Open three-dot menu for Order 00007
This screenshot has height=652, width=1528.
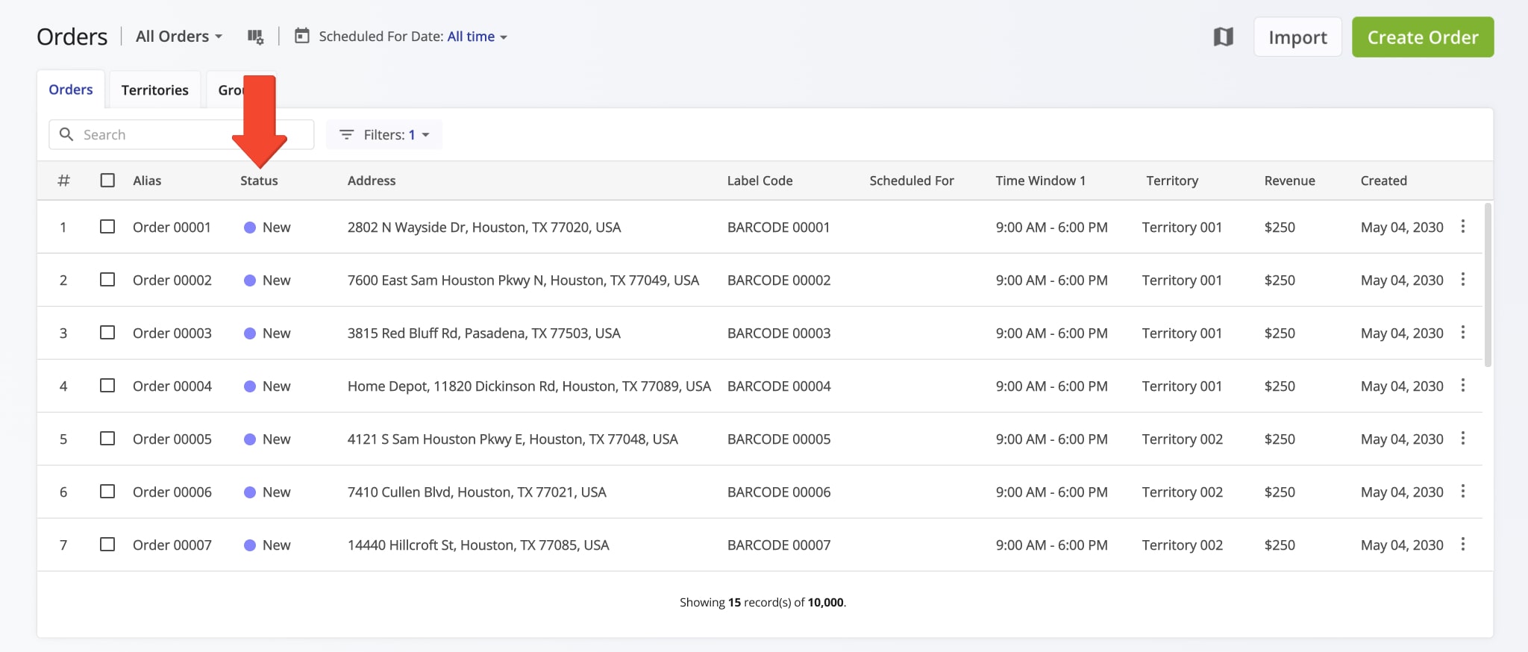(1462, 544)
